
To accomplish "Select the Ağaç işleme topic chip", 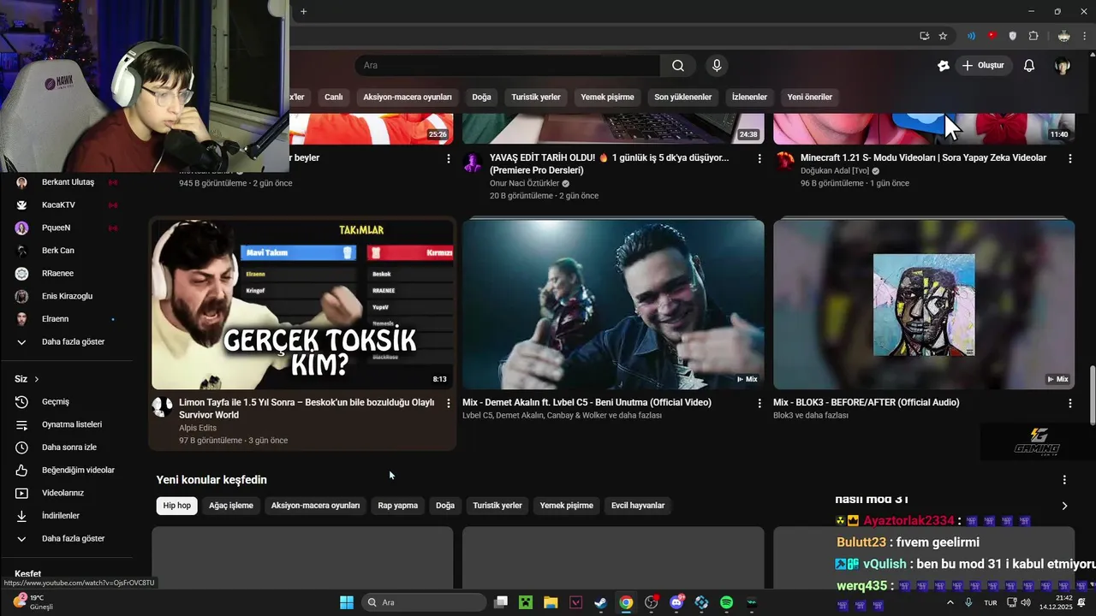I will 231,506.
